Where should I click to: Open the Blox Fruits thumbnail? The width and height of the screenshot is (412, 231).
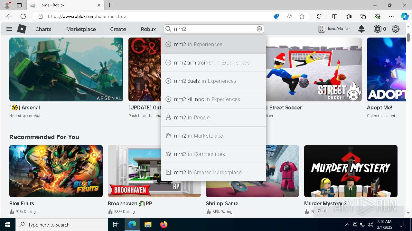coord(56,171)
